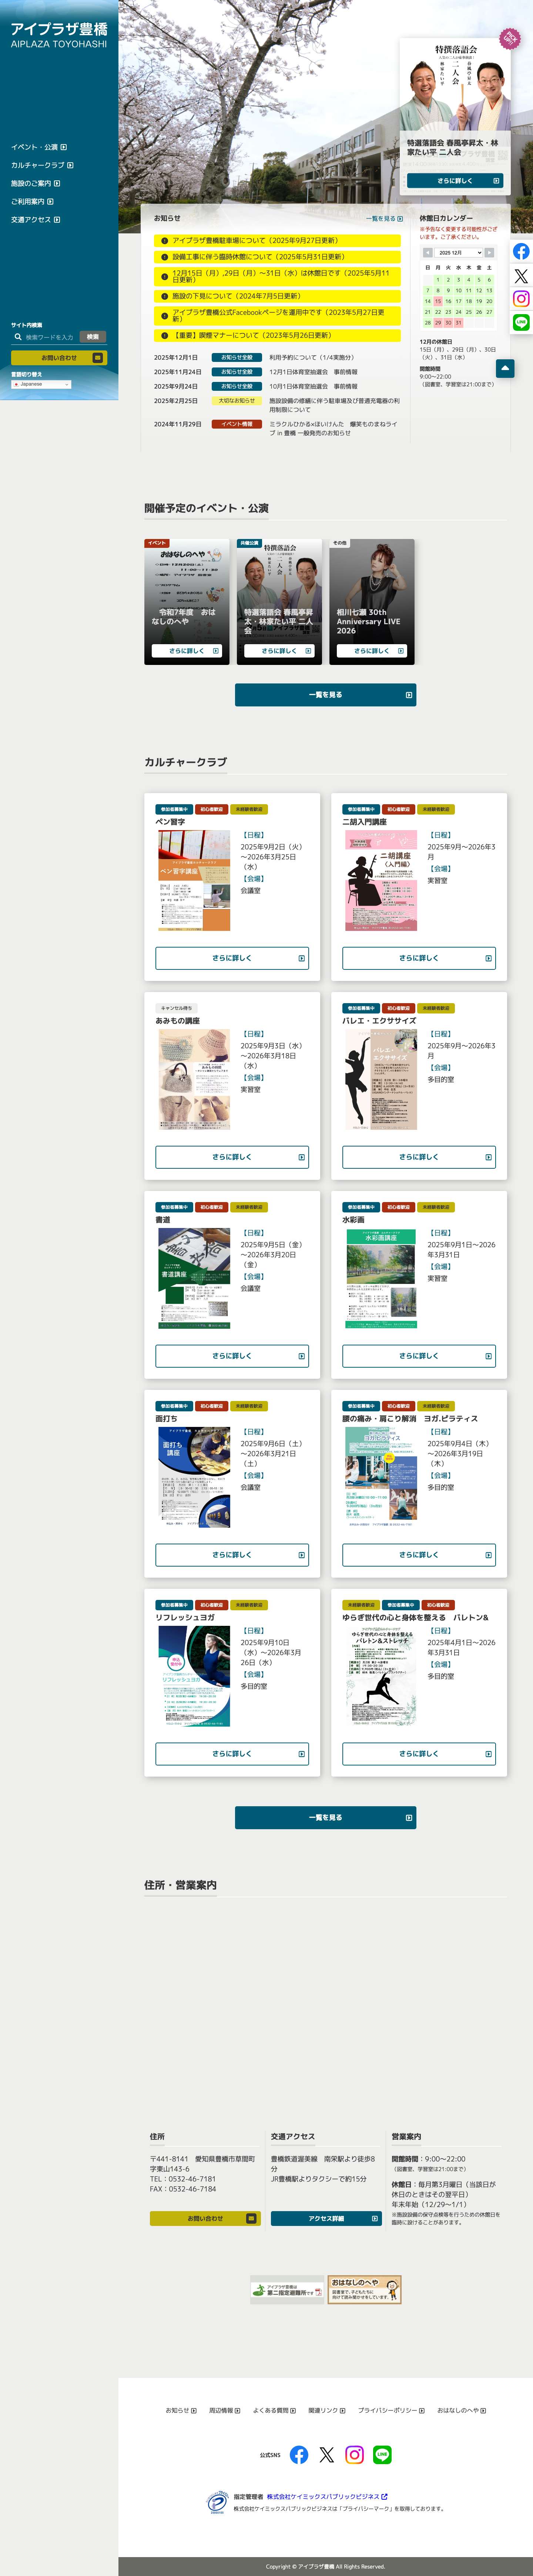Screen dimensions: 533x2576
Task: Click さらに詳しく on the 令和7年度 おはなしのへや event card
Action: pos(187,651)
